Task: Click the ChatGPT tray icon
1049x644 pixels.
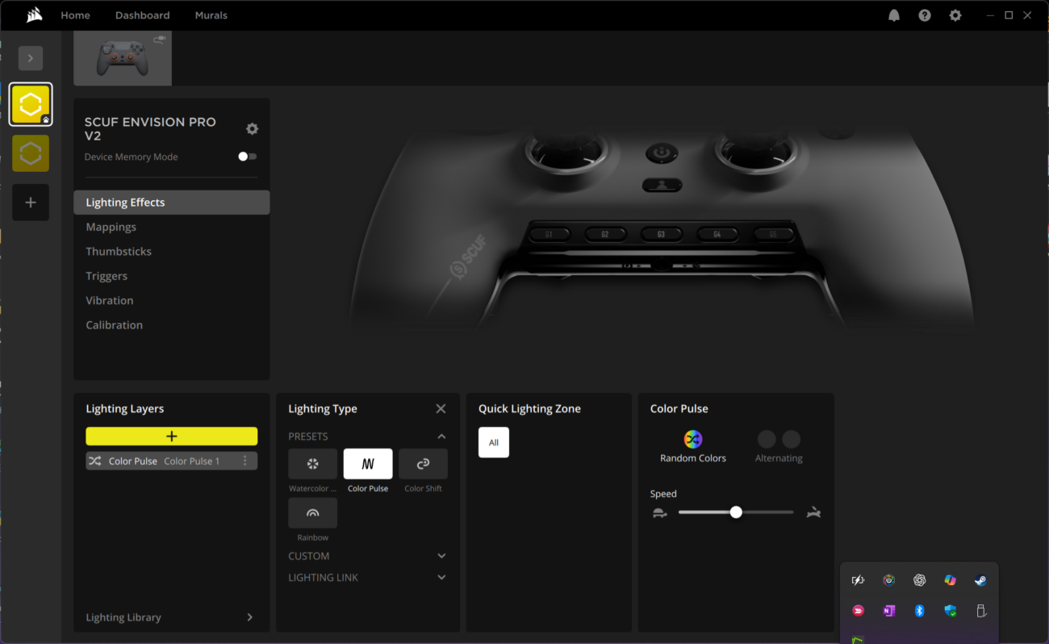Action: coord(919,580)
